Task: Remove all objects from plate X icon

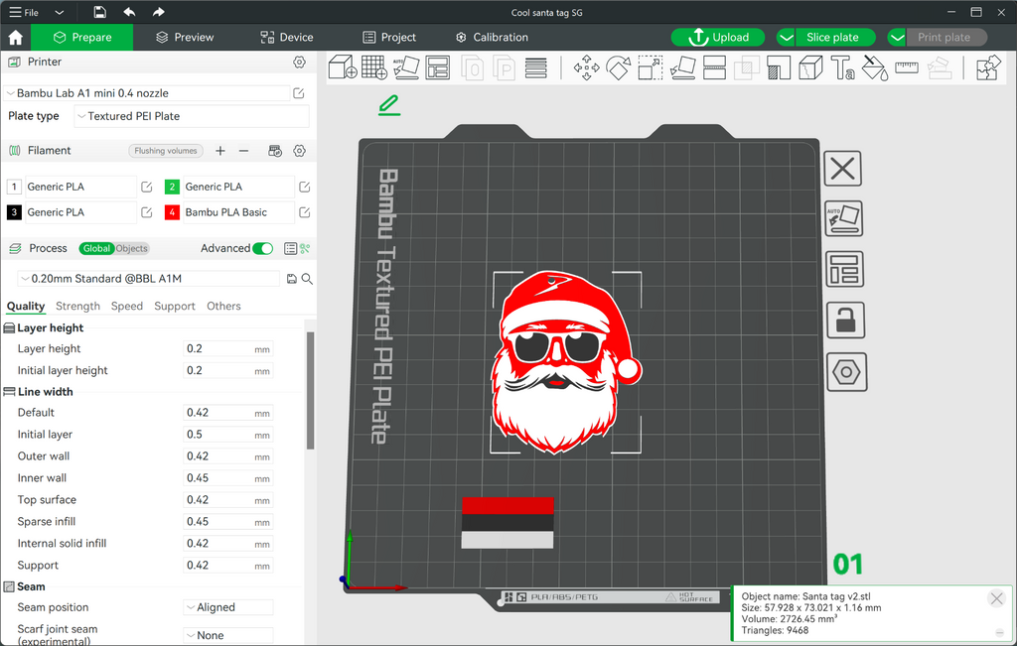Action: pyautogui.click(x=842, y=169)
